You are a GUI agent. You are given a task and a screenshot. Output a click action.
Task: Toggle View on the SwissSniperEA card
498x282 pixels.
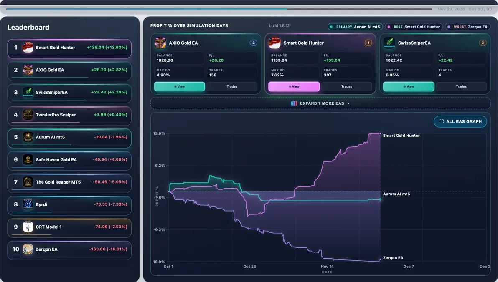click(409, 87)
